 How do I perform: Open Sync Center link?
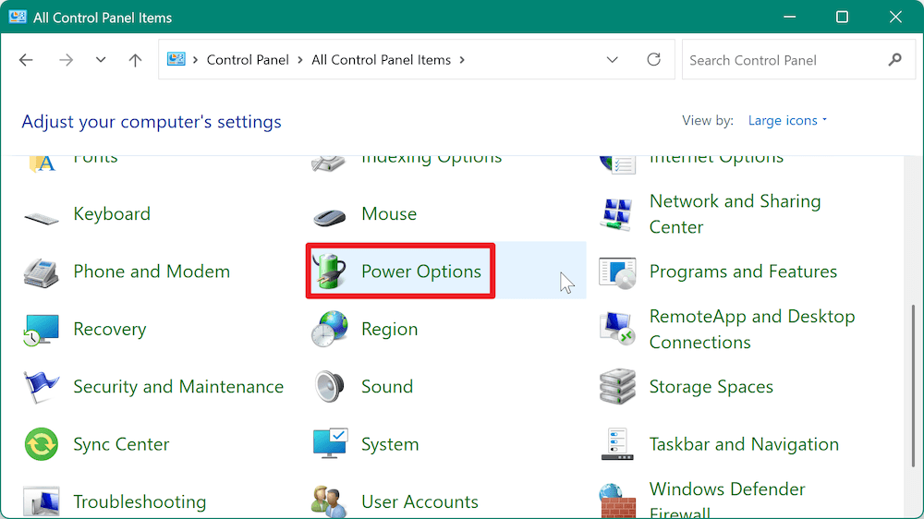tap(121, 444)
